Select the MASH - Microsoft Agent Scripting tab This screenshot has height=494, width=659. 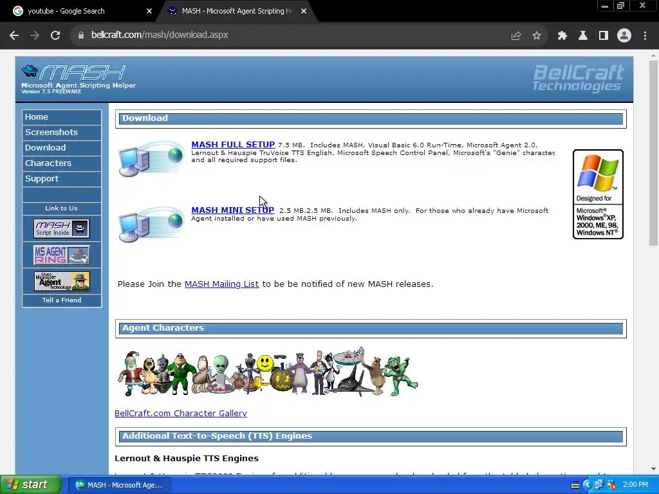point(236,11)
